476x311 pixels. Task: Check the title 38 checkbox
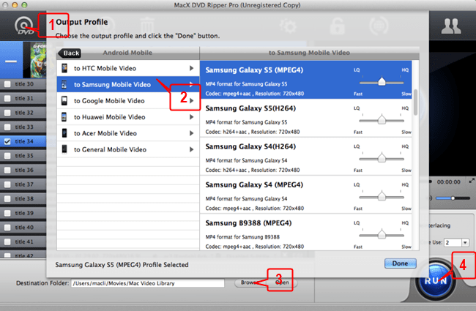click(7, 199)
